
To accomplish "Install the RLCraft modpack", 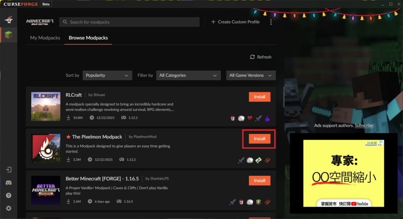I will point(260,97).
